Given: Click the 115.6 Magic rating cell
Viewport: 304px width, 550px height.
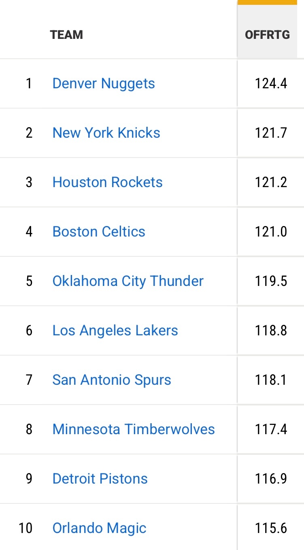Looking at the screenshot, I should 271,528.
